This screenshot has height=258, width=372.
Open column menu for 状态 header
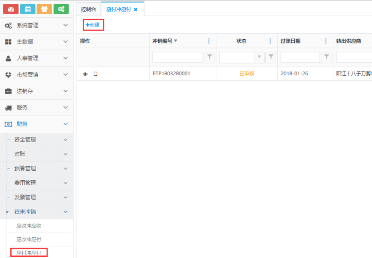[270, 41]
